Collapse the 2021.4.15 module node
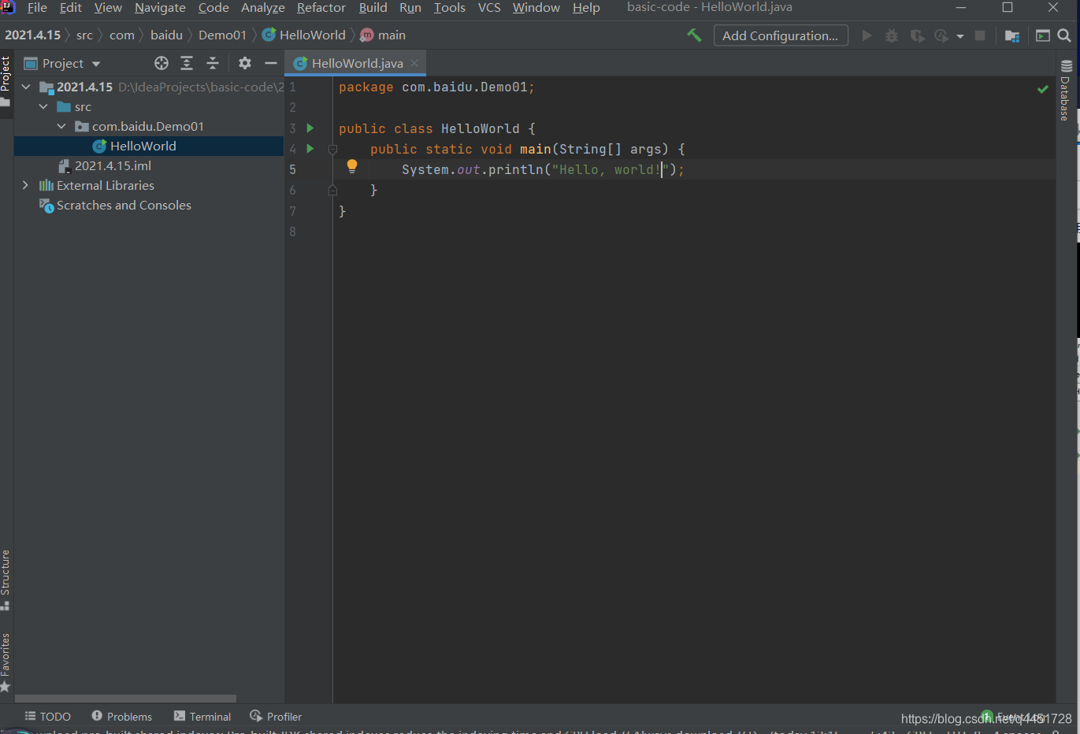Screen dimensions: 1080x734 (x=26, y=87)
